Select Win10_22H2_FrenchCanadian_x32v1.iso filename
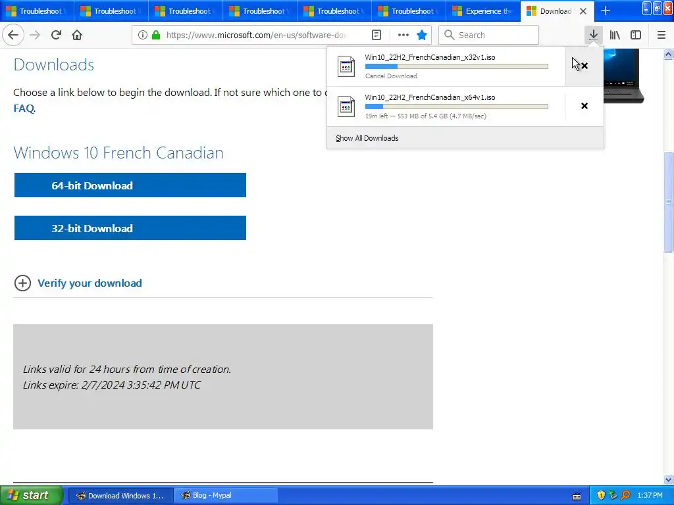Viewport: 674px width, 505px height. coord(430,57)
